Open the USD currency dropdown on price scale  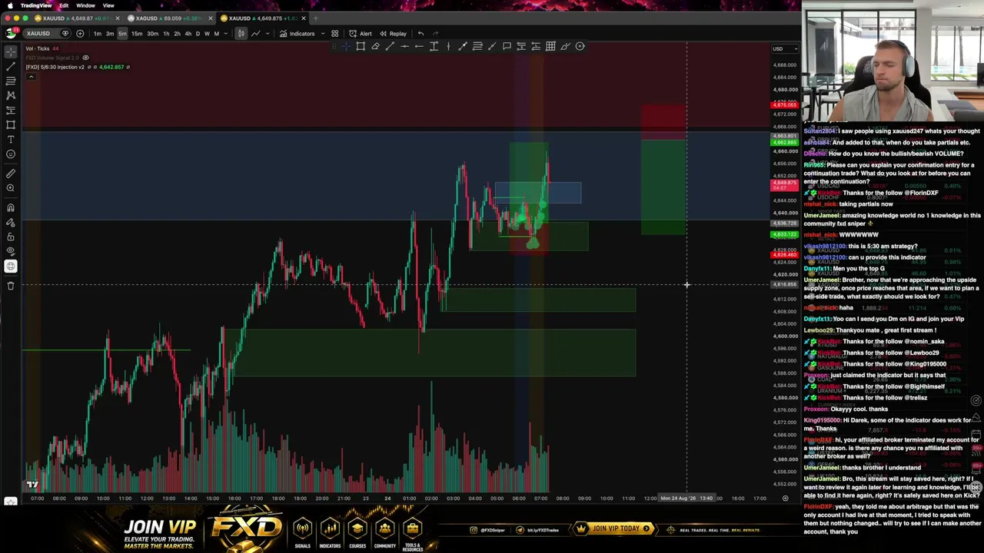click(x=784, y=49)
